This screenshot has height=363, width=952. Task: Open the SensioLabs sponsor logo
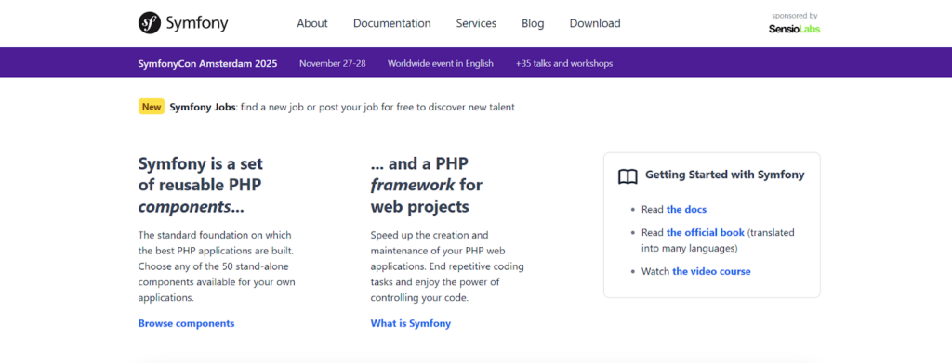794,29
